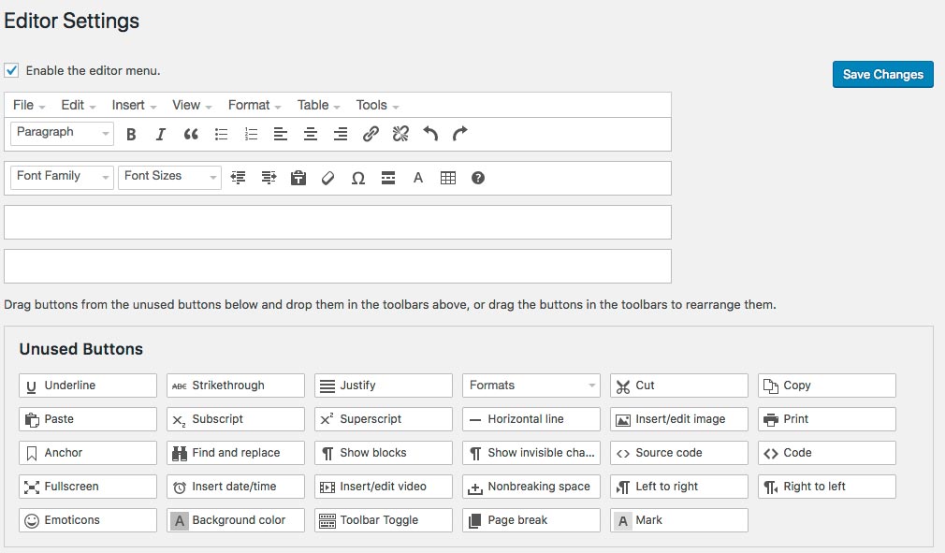Viewport: 945px width, 553px height.
Task: Click the insert link icon
Action: [371, 134]
